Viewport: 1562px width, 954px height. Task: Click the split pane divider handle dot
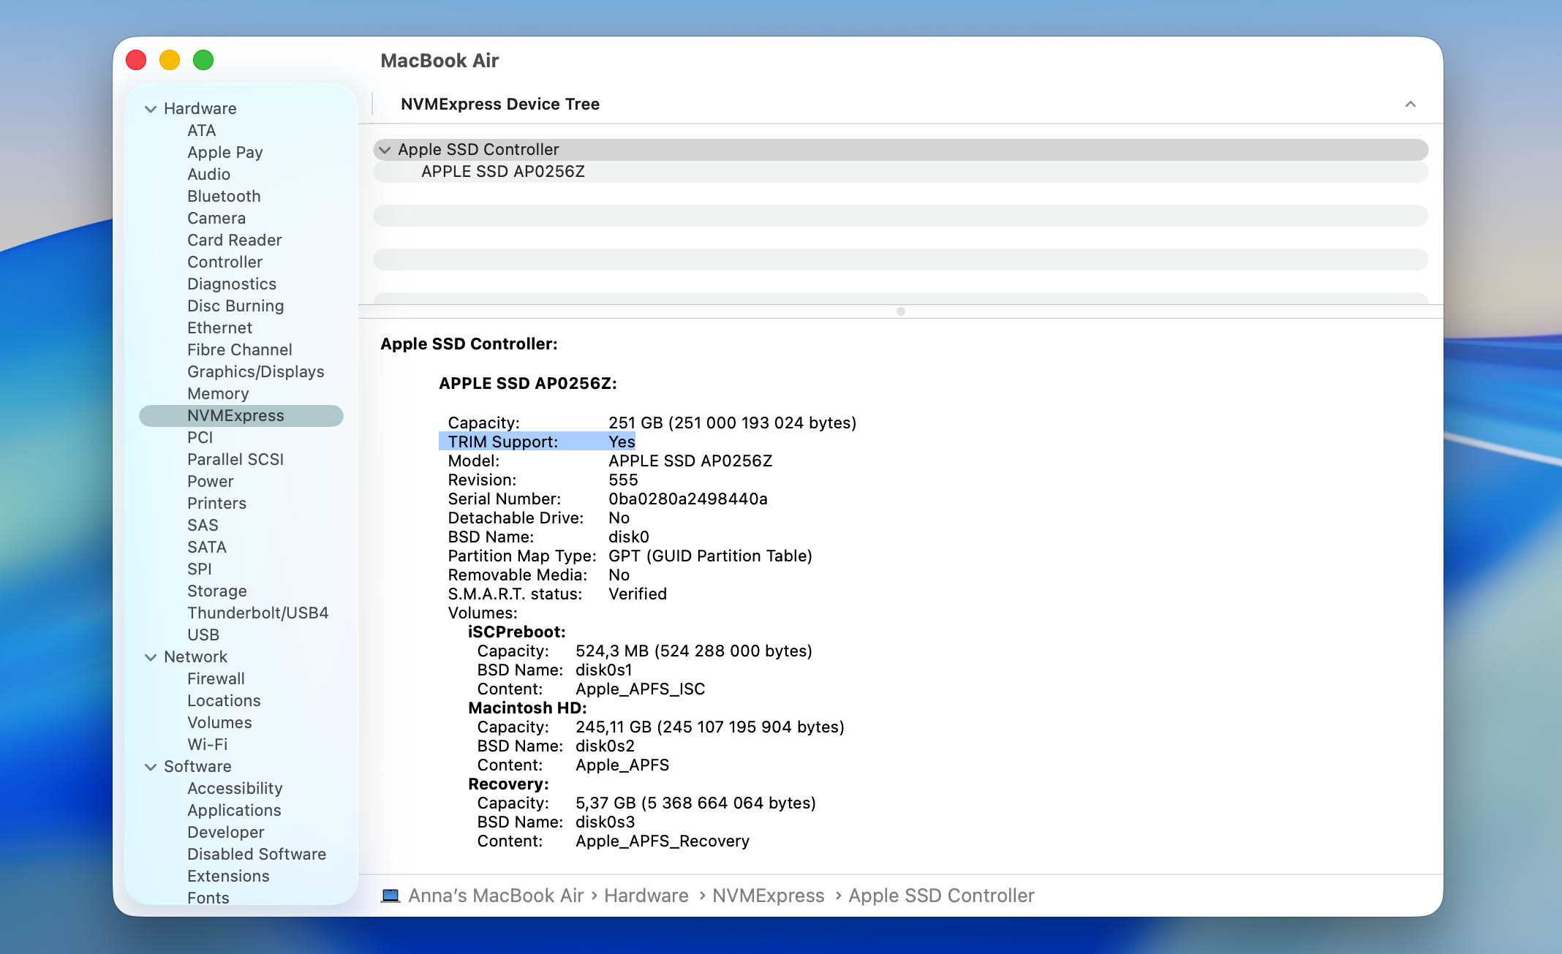[x=901, y=311]
